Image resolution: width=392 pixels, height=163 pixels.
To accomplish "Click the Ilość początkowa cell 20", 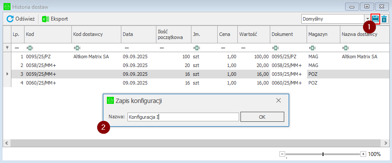I will 173,65.
